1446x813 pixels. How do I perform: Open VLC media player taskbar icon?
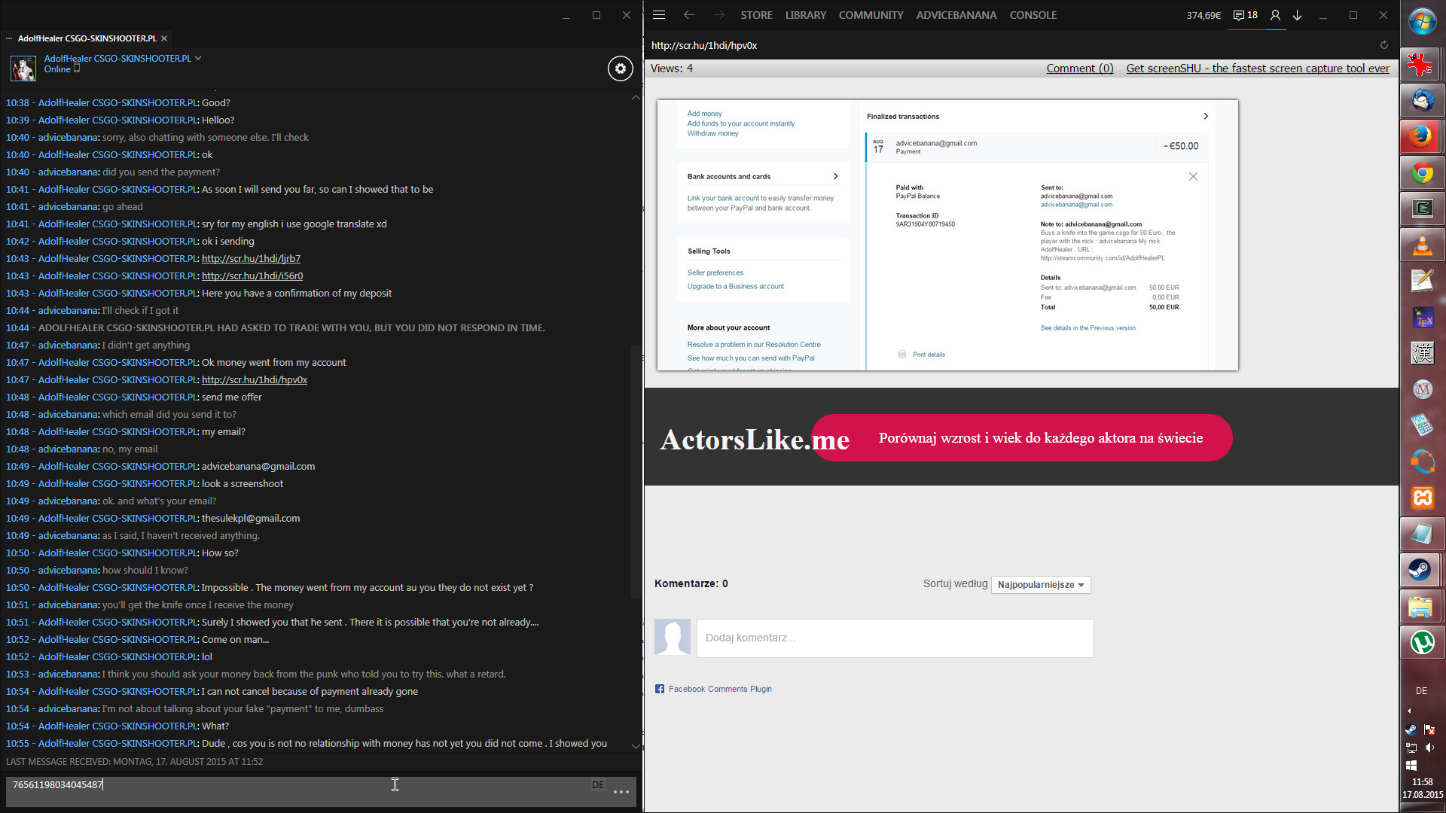click(x=1421, y=245)
